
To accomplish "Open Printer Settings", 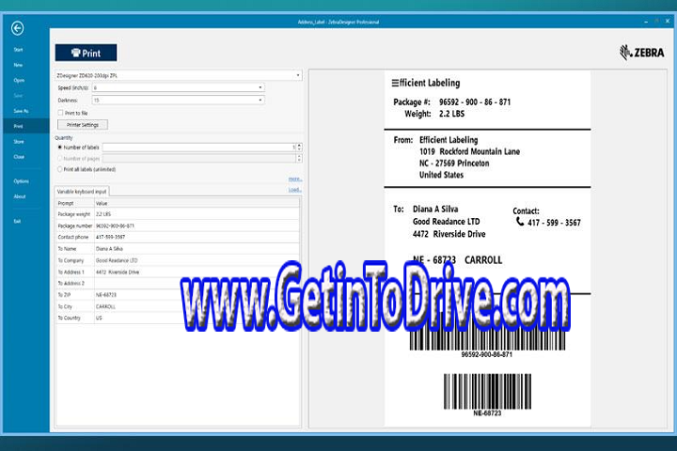I will pos(83,125).
